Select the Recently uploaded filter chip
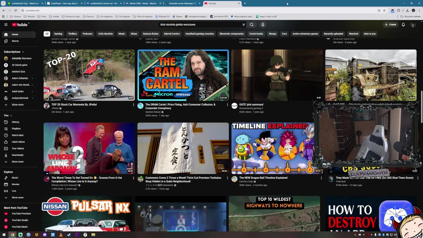Screen dimensions: 423x238 (x=333, y=34)
